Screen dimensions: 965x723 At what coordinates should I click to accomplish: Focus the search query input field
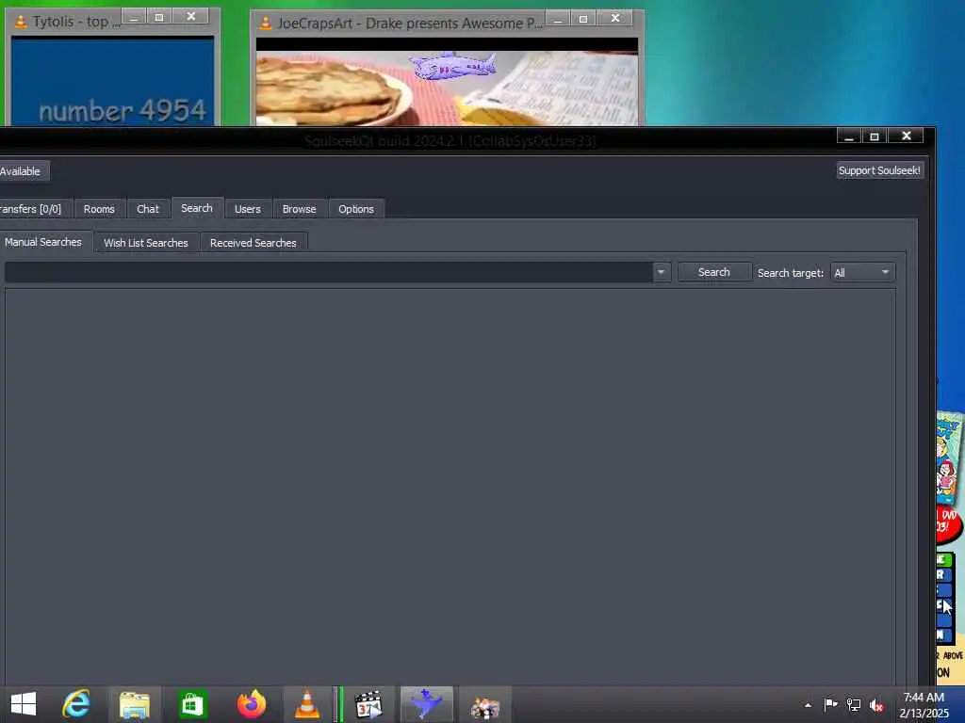pos(329,272)
